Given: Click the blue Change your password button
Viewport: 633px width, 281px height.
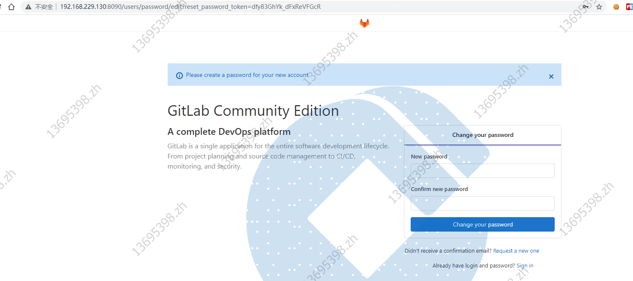Looking at the screenshot, I should pos(483,224).
